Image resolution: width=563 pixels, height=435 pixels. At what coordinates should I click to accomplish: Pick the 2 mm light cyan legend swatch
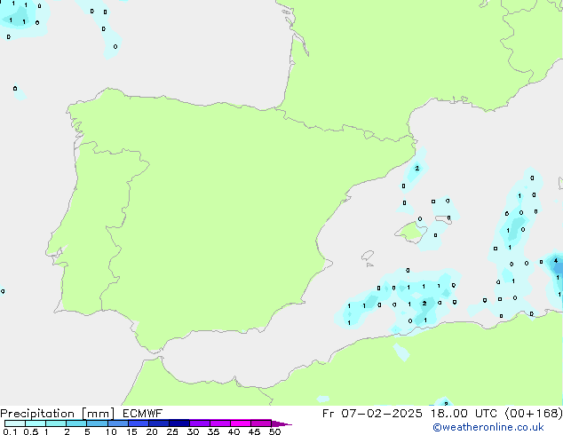click(x=76, y=424)
